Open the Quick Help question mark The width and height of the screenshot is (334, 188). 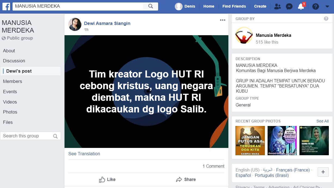[315, 7]
